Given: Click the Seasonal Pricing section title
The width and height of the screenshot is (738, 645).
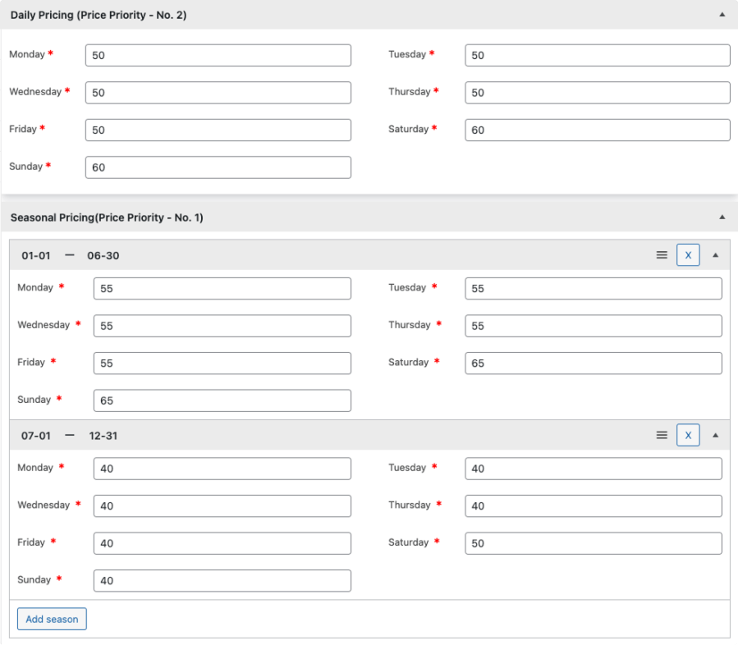Looking at the screenshot, I should coord(107,217).
